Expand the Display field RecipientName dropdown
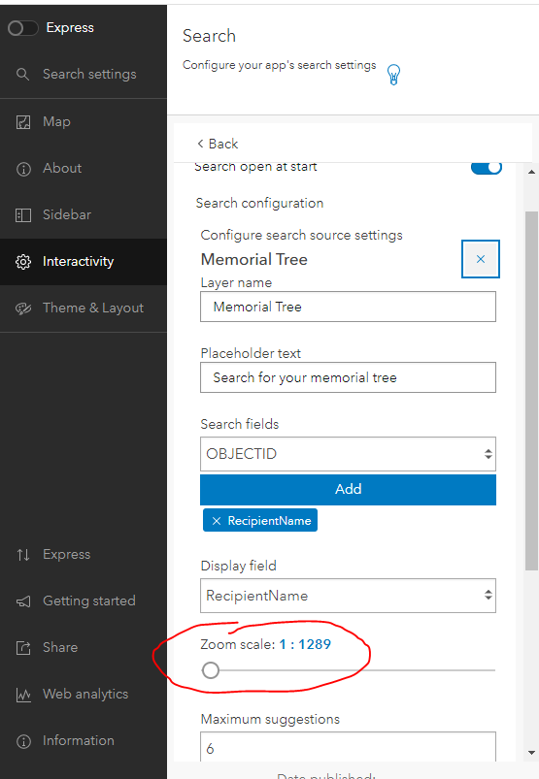 coord(348,596)
